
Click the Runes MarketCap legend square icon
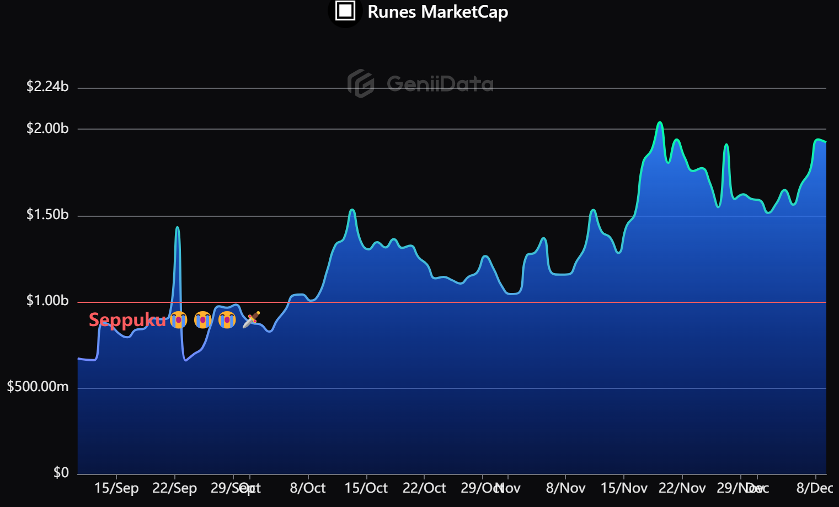[345, 11]
